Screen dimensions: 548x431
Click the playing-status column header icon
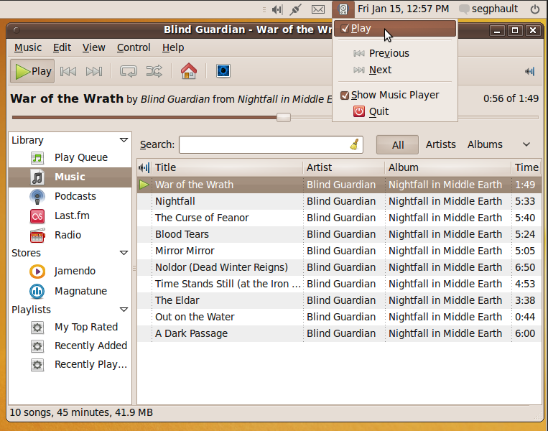click(144, 167)
